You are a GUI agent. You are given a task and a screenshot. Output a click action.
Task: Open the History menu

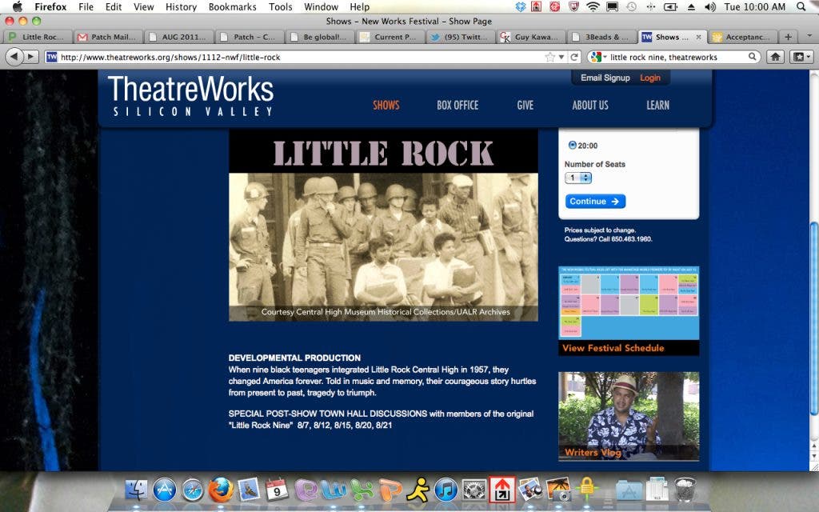coord(181,6)
